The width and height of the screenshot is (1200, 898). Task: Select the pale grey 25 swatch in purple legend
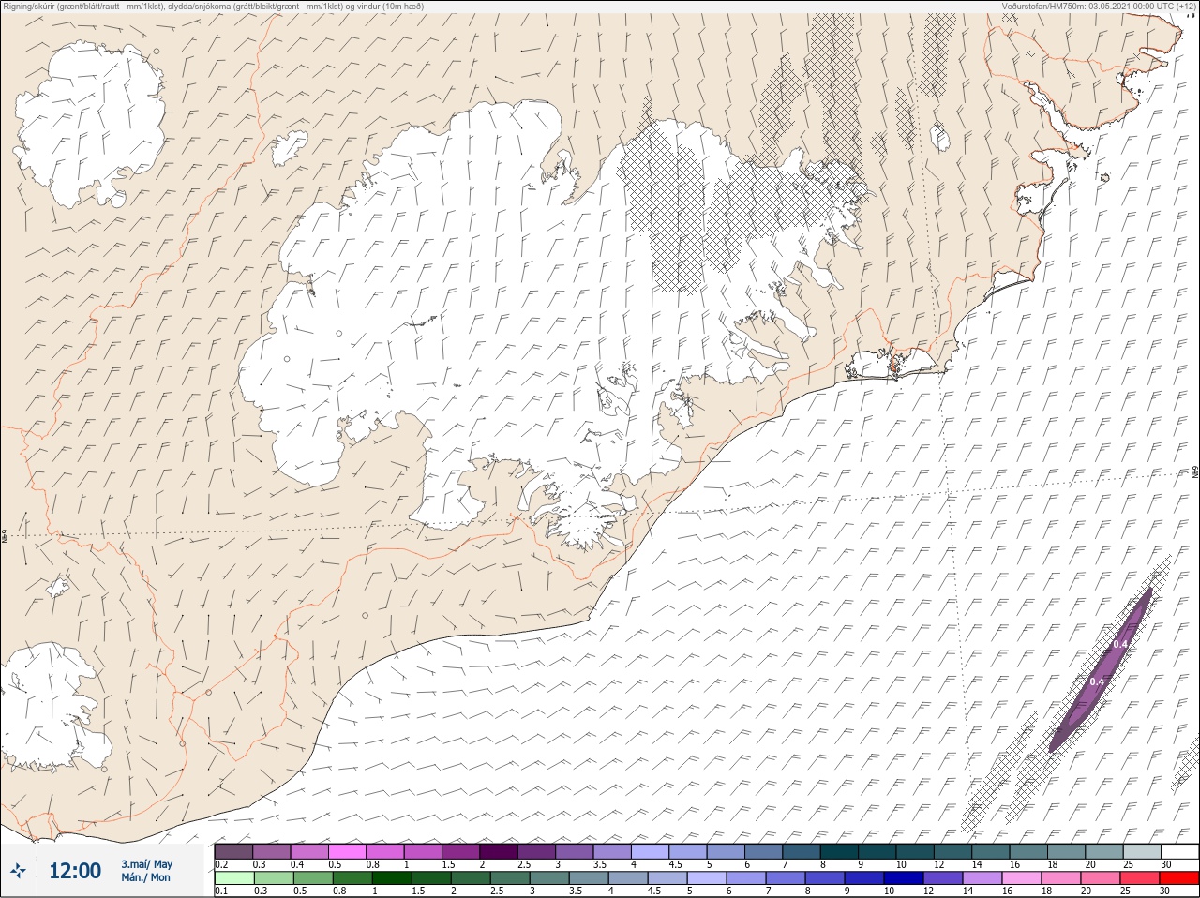(x=1142, y=851)
